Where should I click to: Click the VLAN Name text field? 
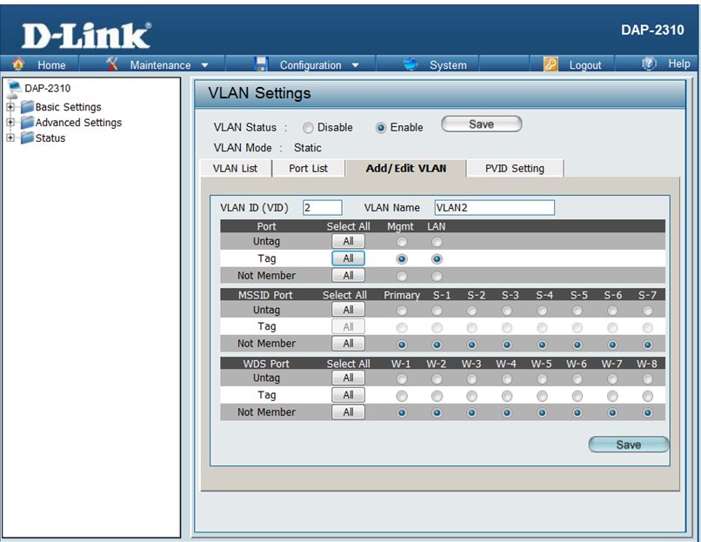click(493, 208)
